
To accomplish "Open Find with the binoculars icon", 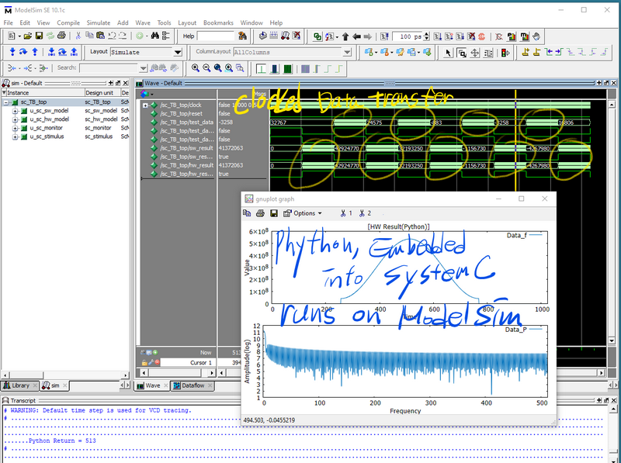I will pyautogui.click(x=154, y=36).
